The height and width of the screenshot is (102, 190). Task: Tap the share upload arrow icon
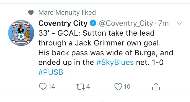(x=156, y=87)
